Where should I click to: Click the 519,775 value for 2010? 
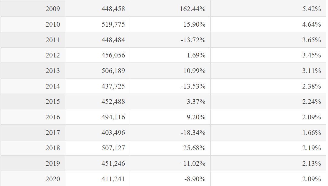click(x=98, y=24)
